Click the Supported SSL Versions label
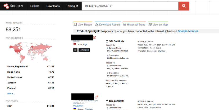The image size is (219, 110). 116,81
